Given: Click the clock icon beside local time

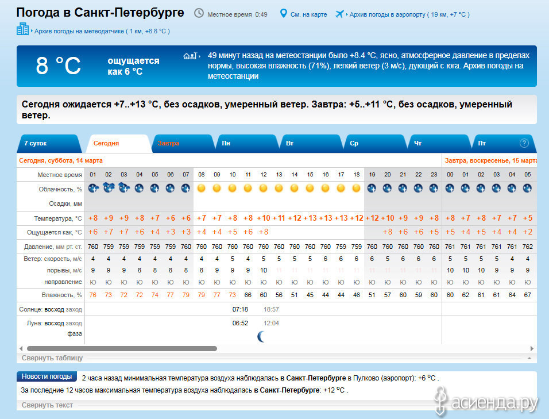Looking at the screenshot, I should pos(199,13).
